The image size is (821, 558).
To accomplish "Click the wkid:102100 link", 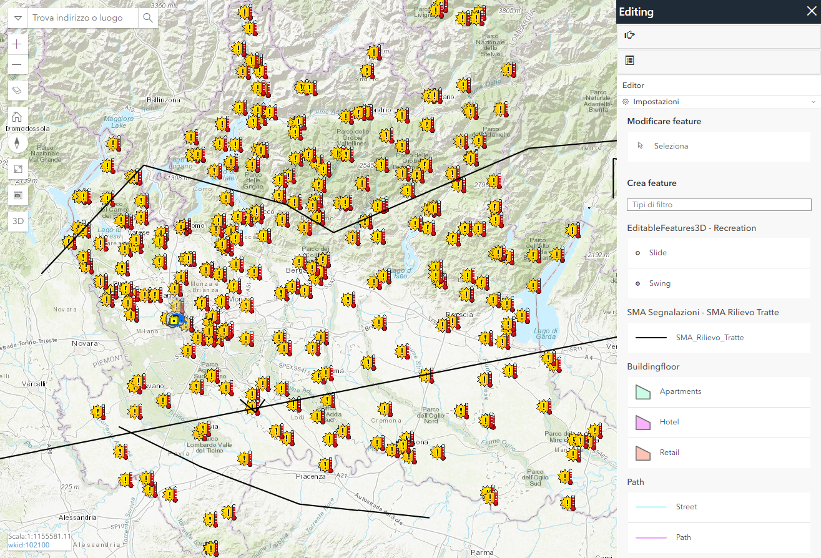I will pyautogui.click(x=29, y=545).
